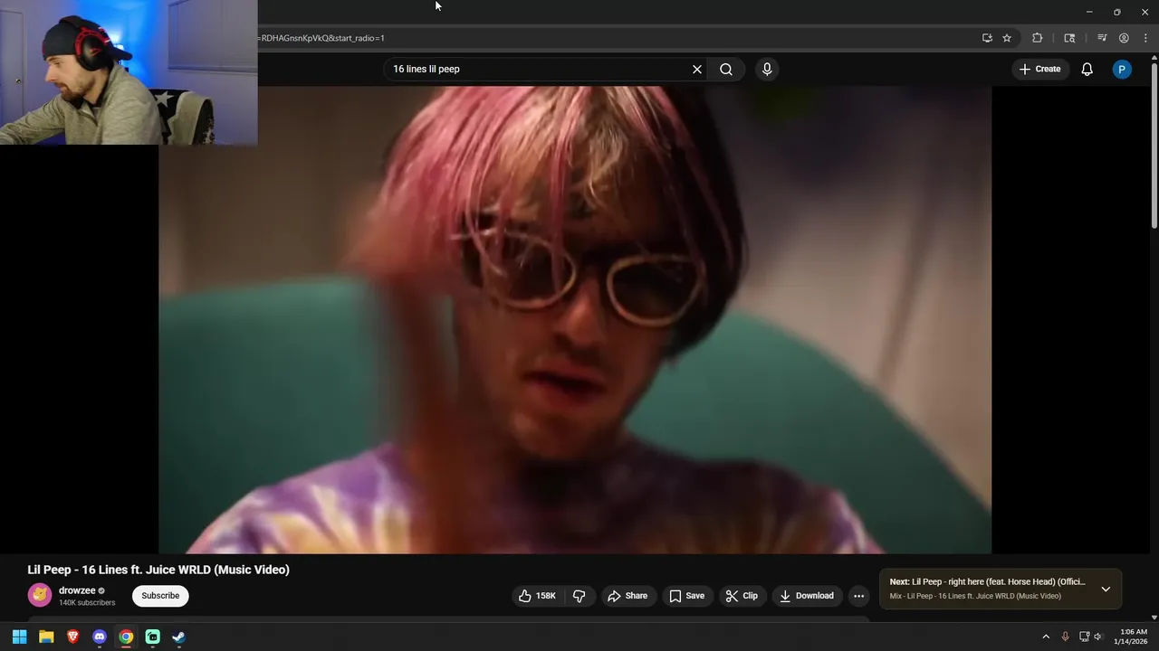Open the Clip tool
This screenshot has width=1159, height=651.
coord(742,596)
